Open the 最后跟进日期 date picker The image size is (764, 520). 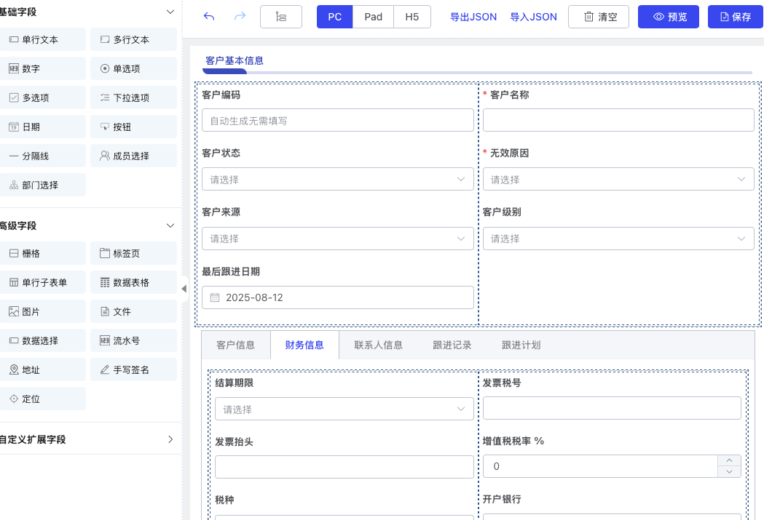click(x=338, y=297)
